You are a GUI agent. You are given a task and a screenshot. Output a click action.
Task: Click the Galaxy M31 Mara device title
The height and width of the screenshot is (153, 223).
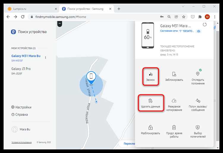coord(175,26)
